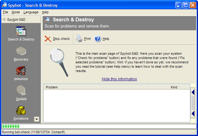Select the Recovery sidebar icon

click(x=21, y=51)
